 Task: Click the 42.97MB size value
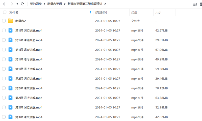pos(162,31)
